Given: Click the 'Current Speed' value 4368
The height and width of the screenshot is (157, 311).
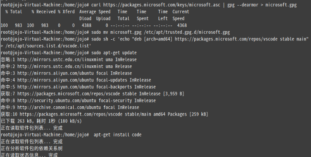Looking at the screenshot, I should click(182, 26).
